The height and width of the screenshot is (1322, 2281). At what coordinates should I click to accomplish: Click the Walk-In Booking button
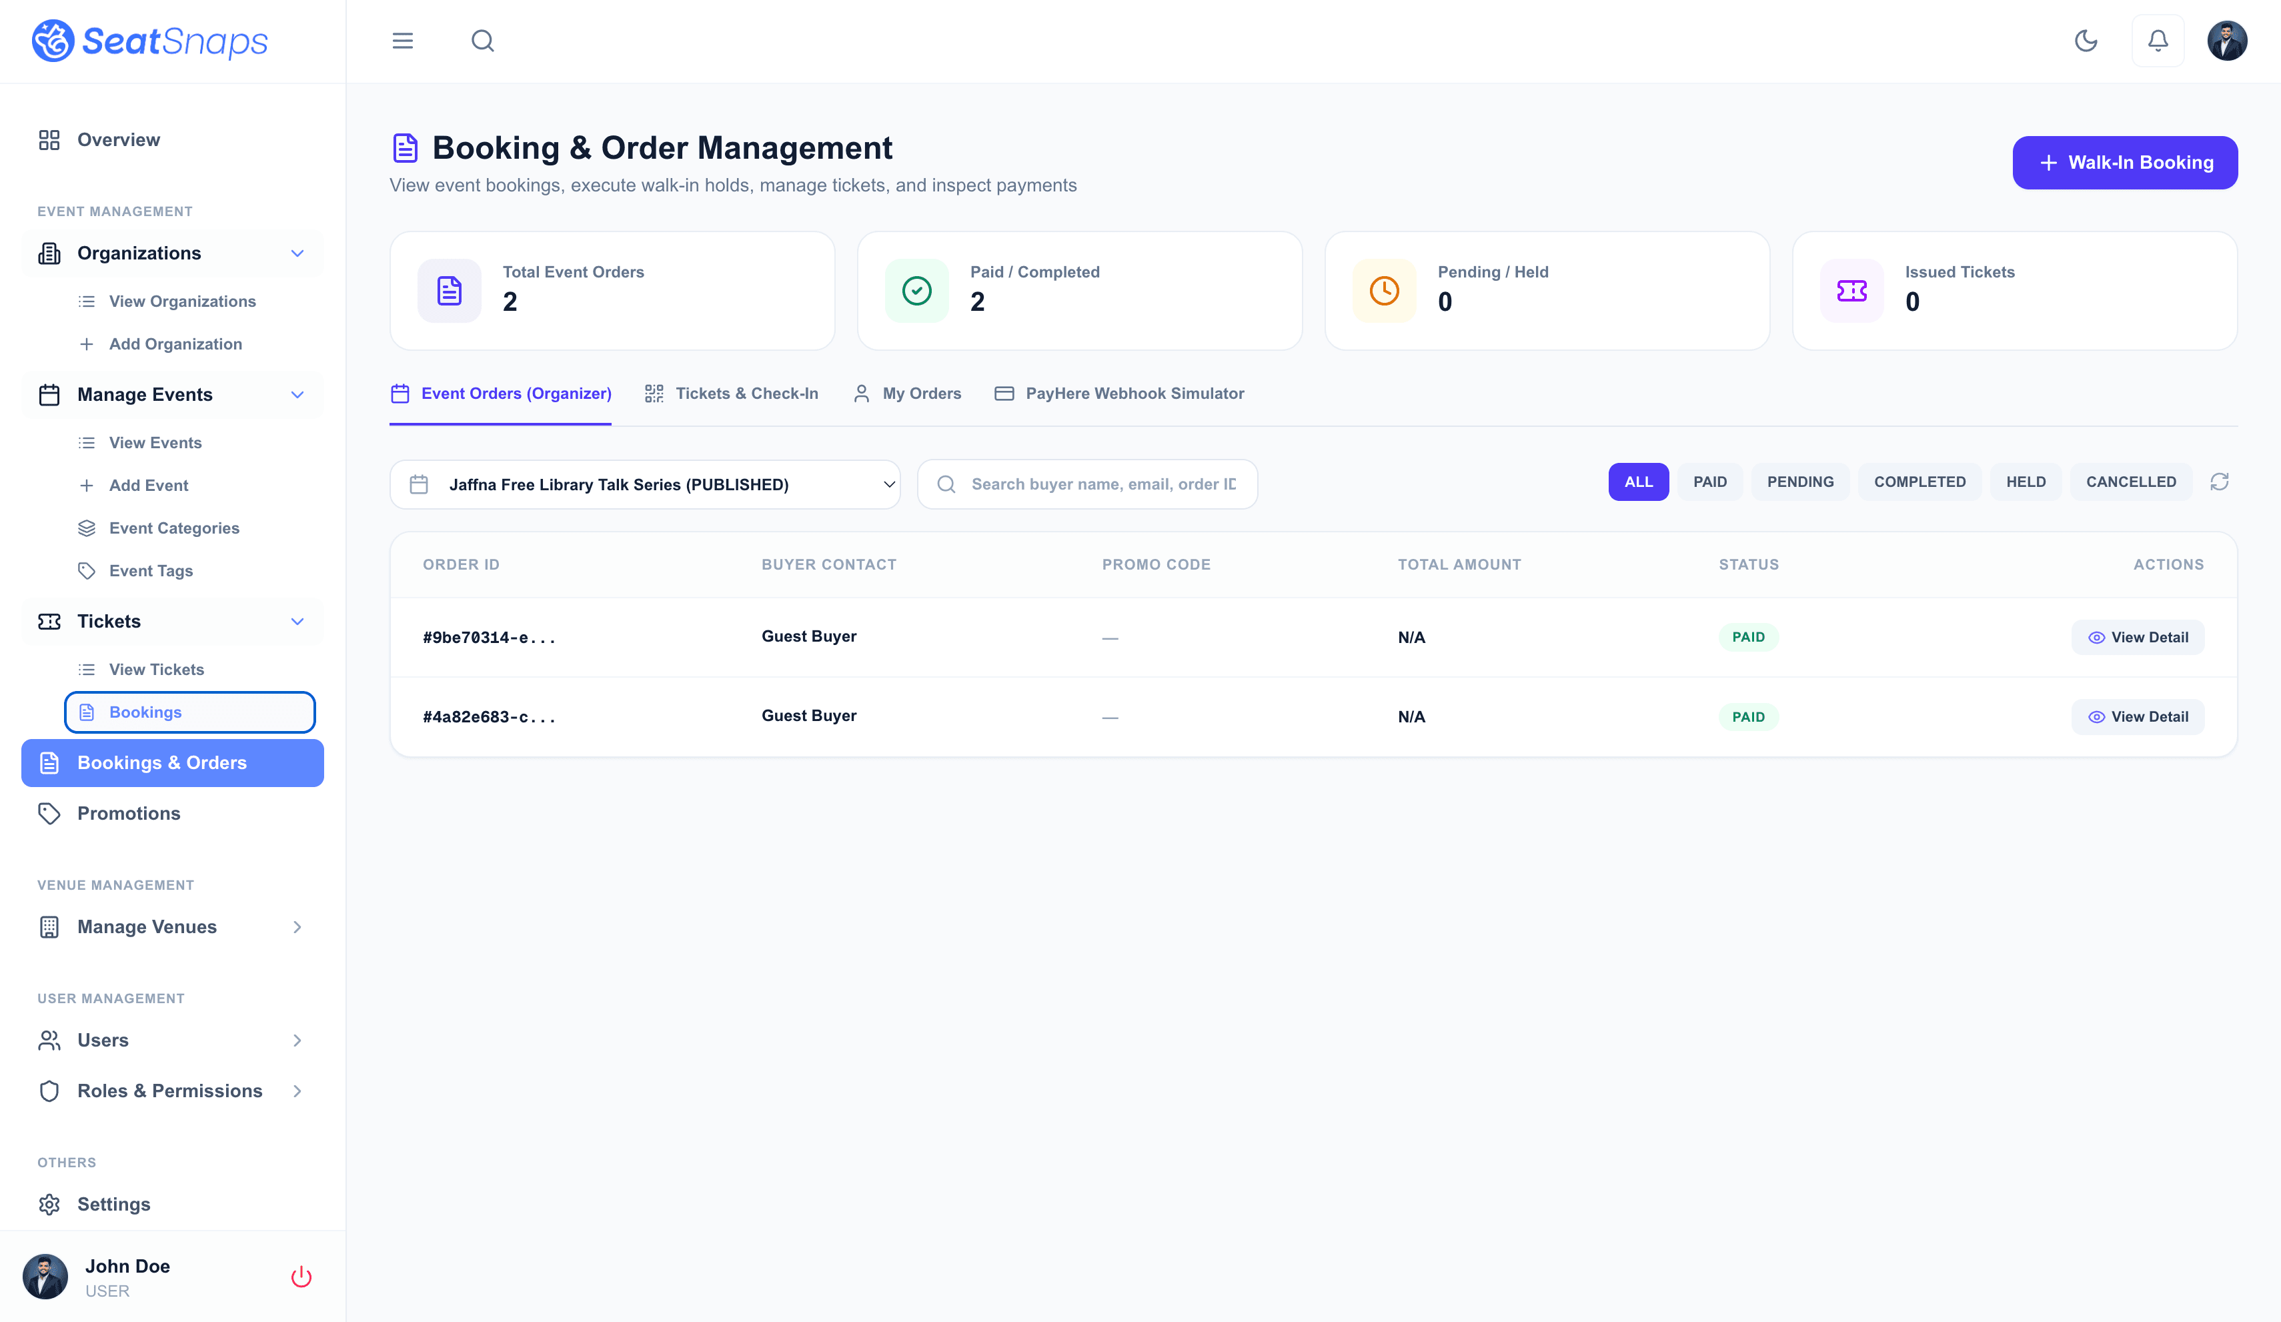[2126, 163]
